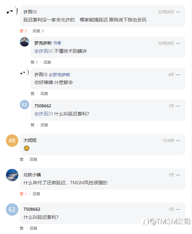
Task: Toggle like on 北欧小镇's comment
Action: (23, 194)
